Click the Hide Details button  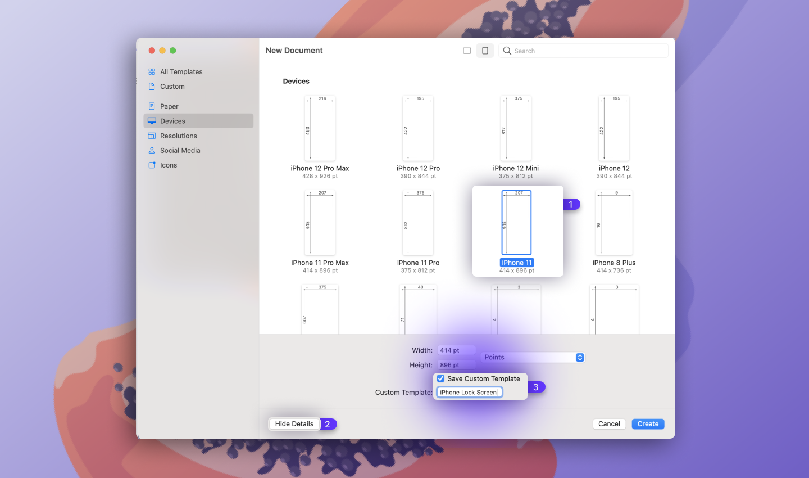[x=294, y=424]
